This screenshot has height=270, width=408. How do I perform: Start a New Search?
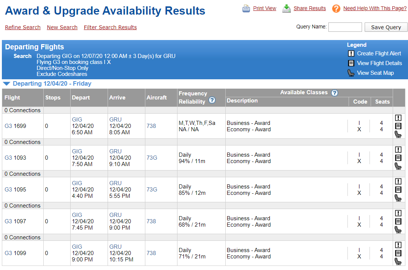[62, 27]
